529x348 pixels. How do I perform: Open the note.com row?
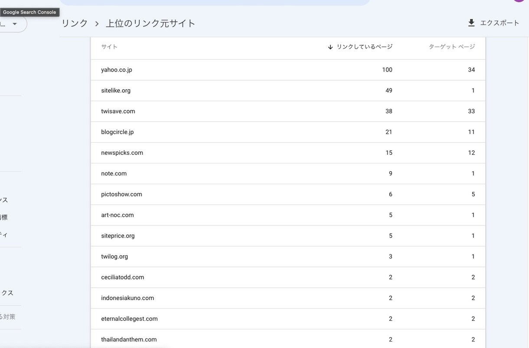288,174
